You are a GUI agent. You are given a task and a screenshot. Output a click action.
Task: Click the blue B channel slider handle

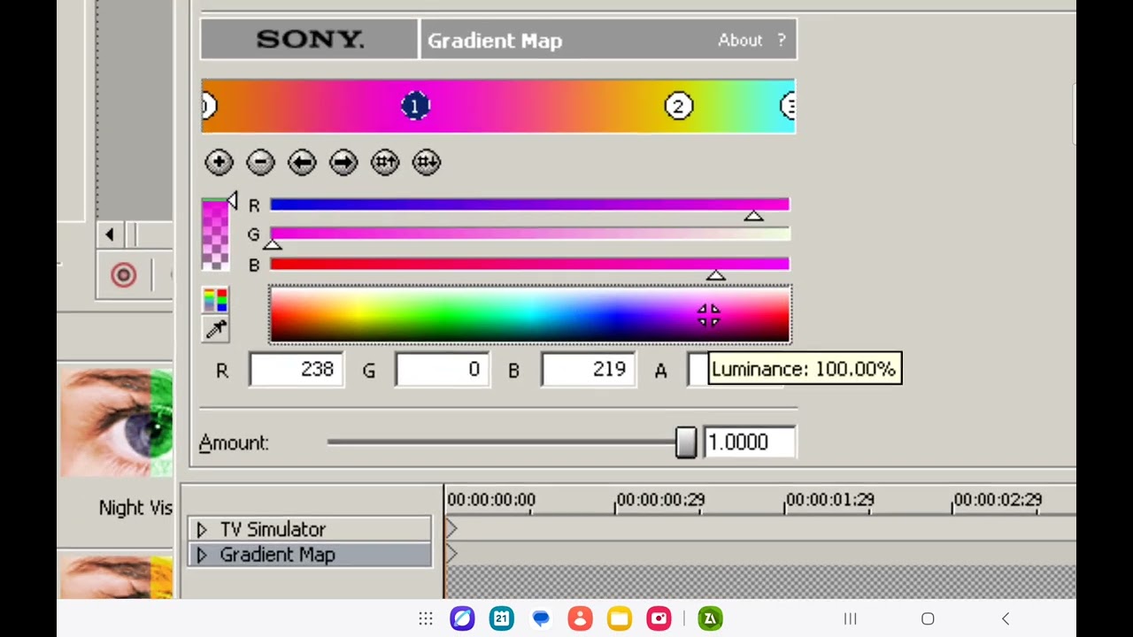pos(716,275)
